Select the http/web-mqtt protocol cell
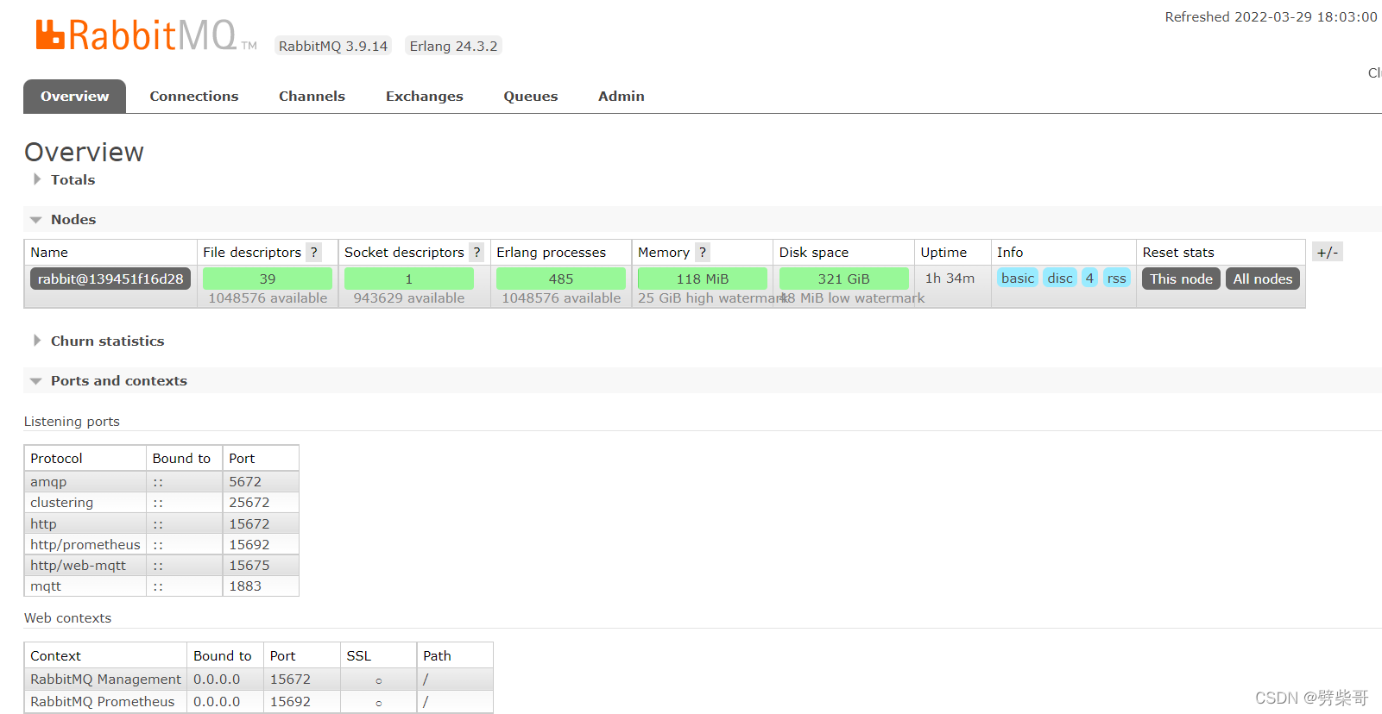Viewport: 1382px width, 714px height. (85, 565)
